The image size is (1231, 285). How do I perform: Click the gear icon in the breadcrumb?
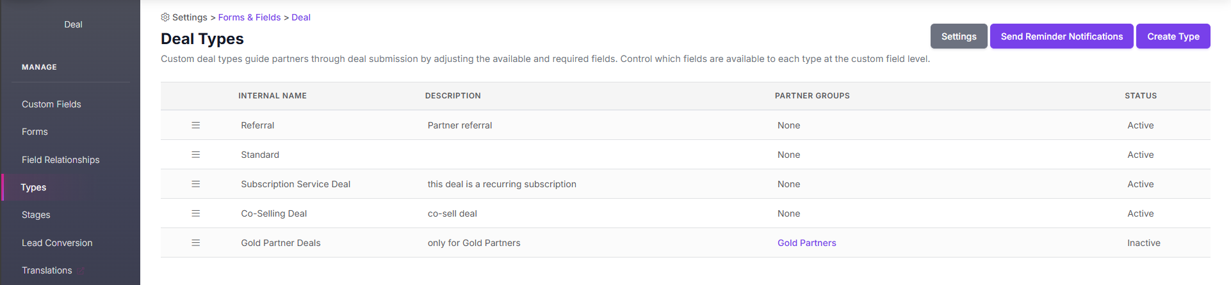pos(165,17)
